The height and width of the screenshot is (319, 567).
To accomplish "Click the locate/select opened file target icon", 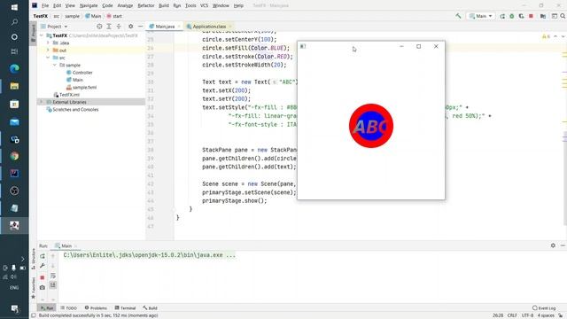I will [99, 27].
